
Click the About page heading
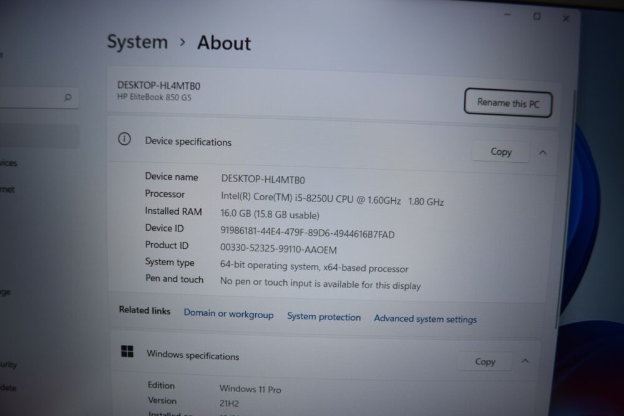(224, 42)
